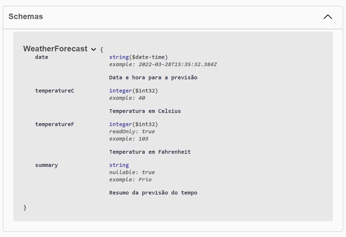The image size is (346, 237).
Task: Click the example Frio value
Action: (x=145, y=179)
